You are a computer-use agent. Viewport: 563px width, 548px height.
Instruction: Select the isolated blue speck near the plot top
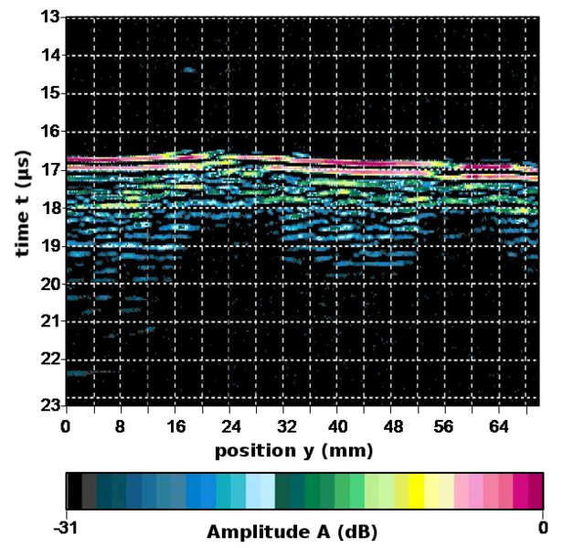189,70
